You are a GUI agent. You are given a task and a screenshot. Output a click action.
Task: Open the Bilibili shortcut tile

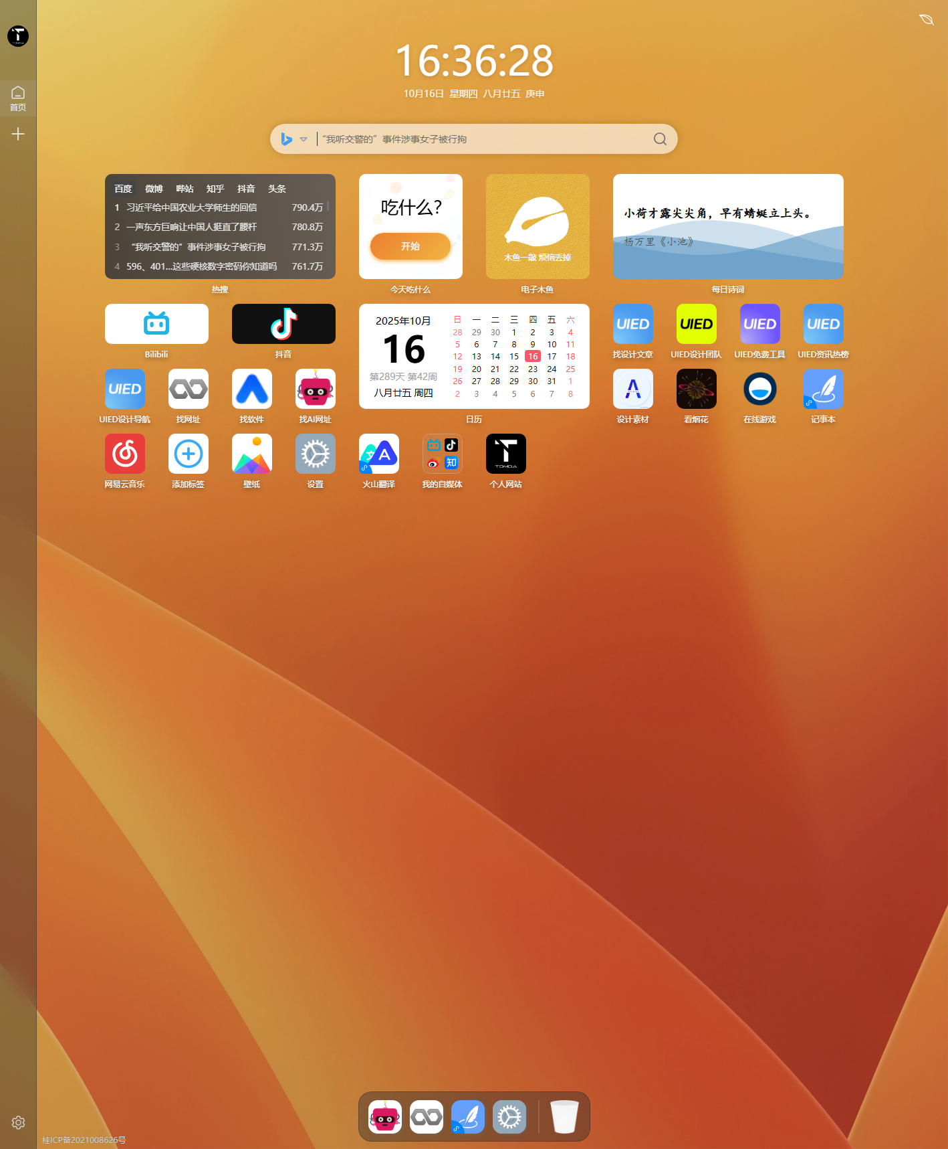(x=156, y=324)
